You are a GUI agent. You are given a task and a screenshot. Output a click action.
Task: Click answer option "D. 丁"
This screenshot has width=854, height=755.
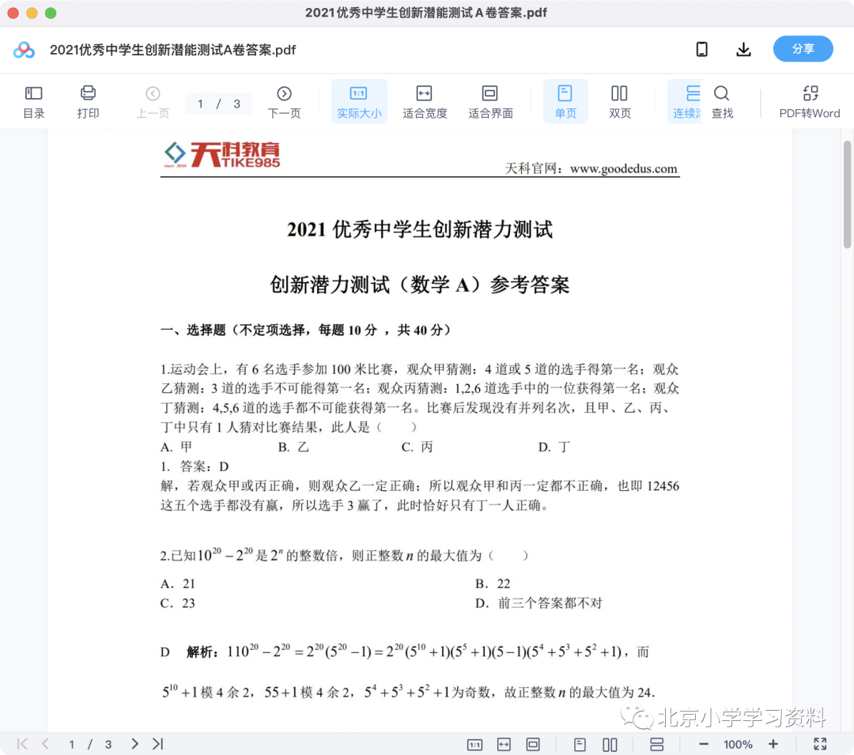(x=554, y=447)
